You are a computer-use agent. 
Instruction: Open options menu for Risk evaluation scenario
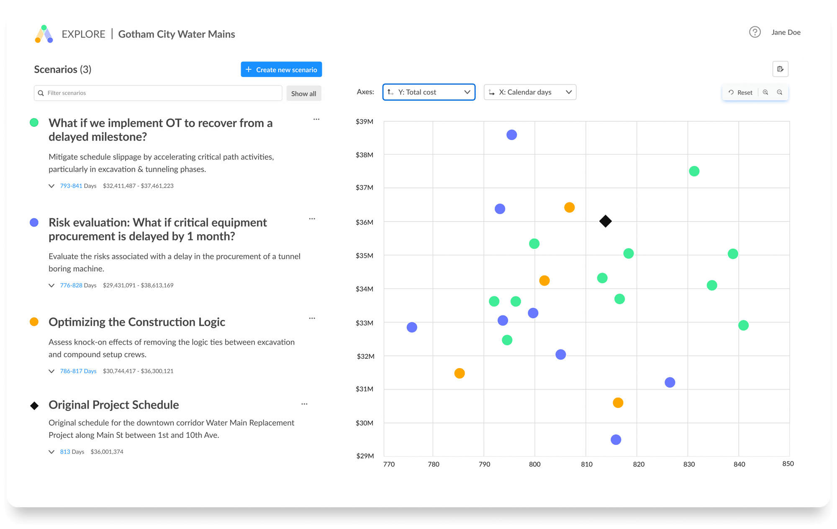point(312,219)
